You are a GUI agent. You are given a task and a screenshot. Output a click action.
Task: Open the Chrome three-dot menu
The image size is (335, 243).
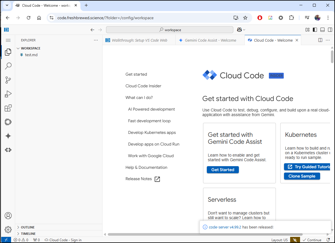point(328,18)
